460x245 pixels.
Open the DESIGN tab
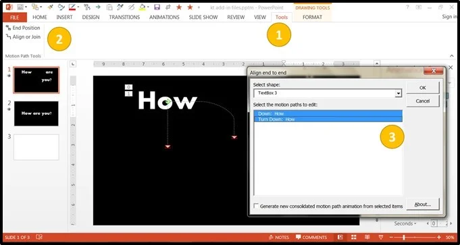pos(91,18)
